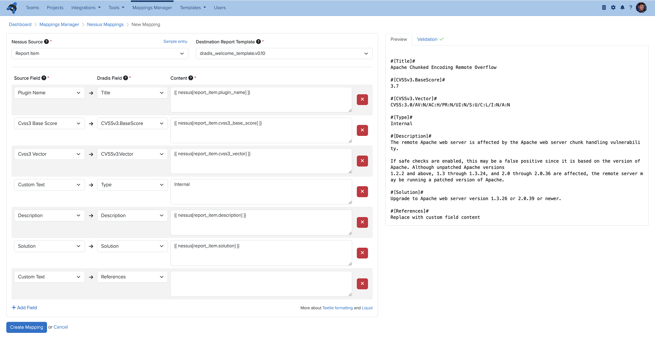Open the Integrations menu
655x342 pixels.
click(x=86, y=8)
